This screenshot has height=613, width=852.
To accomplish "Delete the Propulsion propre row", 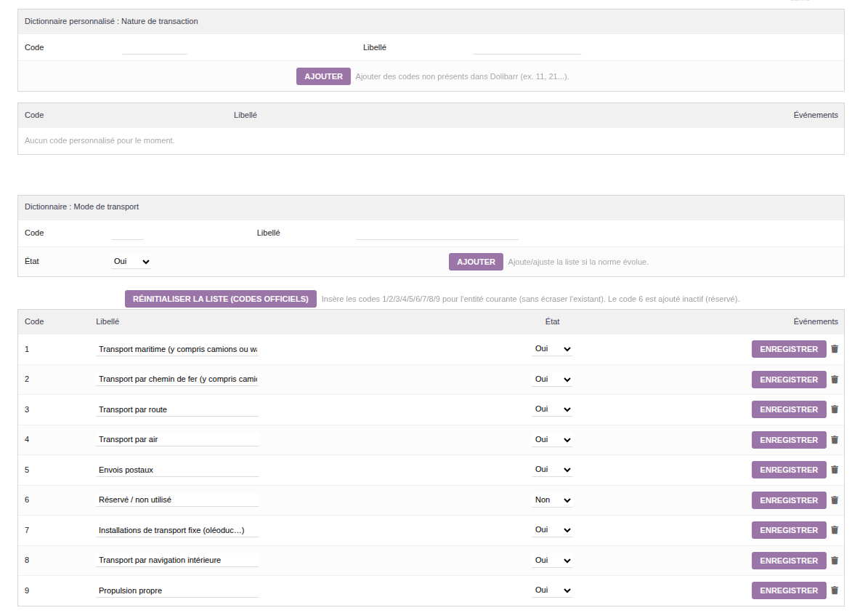I will coord(835,590).
